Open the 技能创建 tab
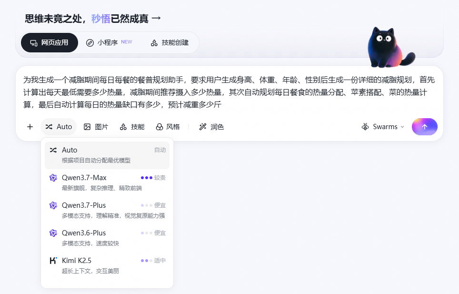 pos(170,43)
